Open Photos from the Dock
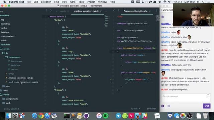Viewport: 214px width, 120px height. (x=183, y=116)
